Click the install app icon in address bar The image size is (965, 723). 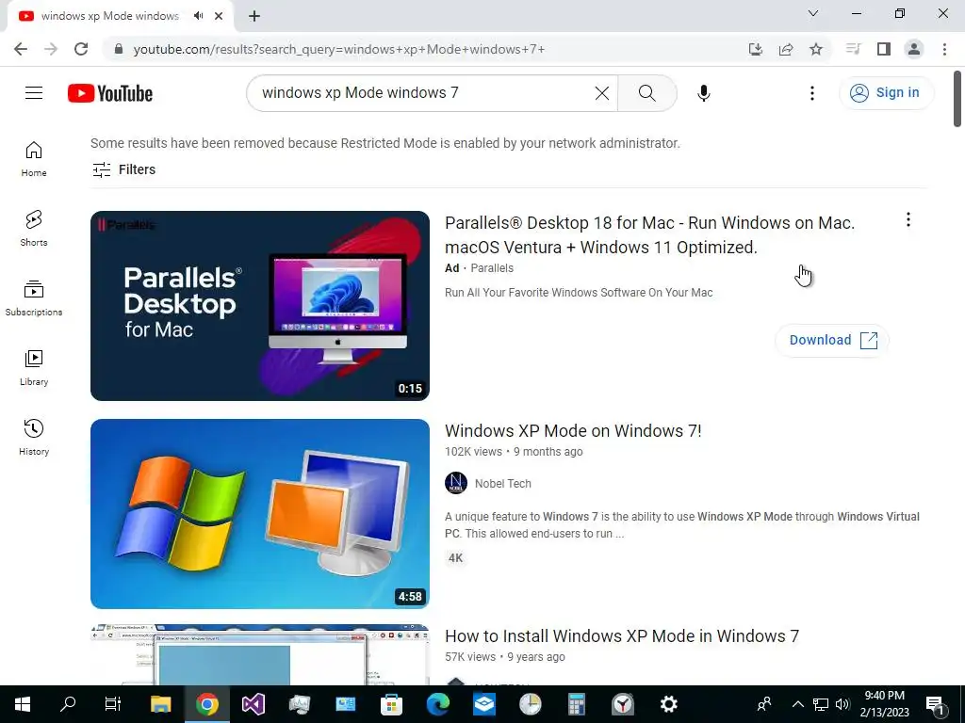pos(755,49)
